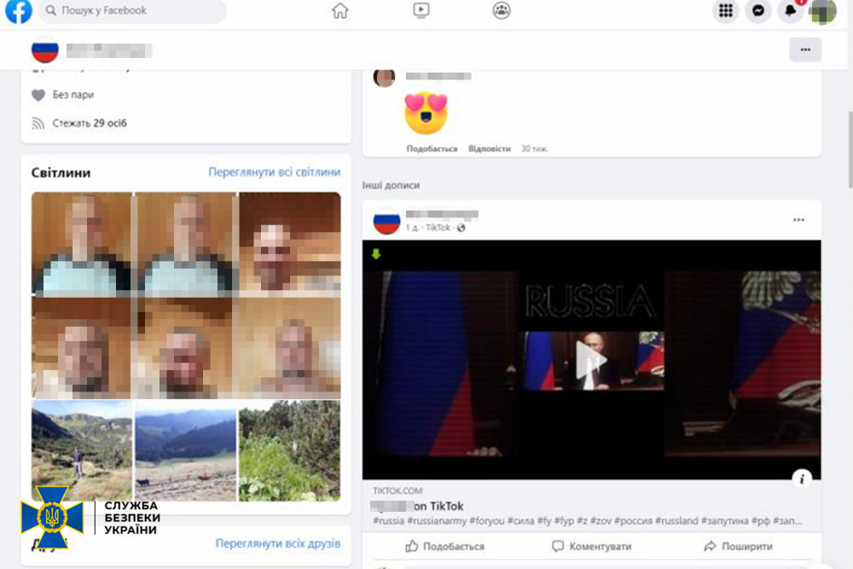Open the Groups icon in top bar
This screenshot has height=569, width=853.
tap(502, 11)
